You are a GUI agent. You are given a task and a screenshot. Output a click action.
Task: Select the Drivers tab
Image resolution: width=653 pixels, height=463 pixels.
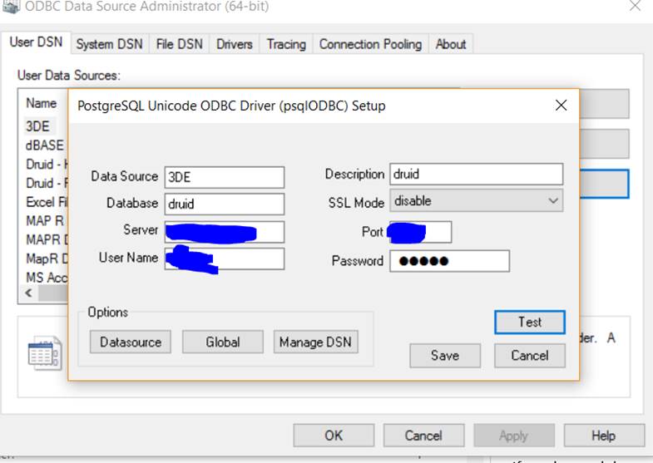coord(234,44)
